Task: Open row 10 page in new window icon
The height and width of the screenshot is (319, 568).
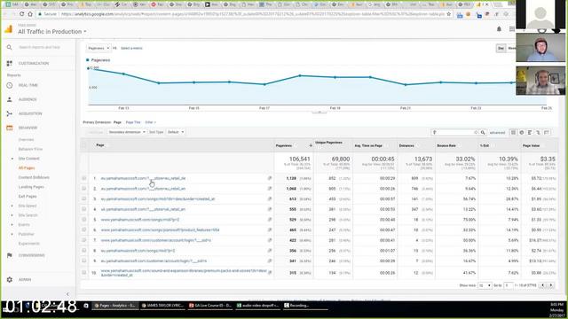Action: tap(270, 273)
